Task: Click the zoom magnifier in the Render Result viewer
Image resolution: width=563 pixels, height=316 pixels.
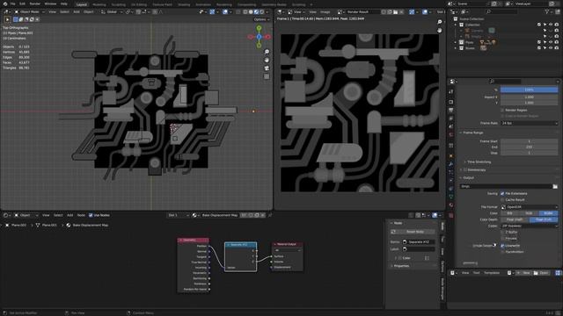Action: [440, 22]
